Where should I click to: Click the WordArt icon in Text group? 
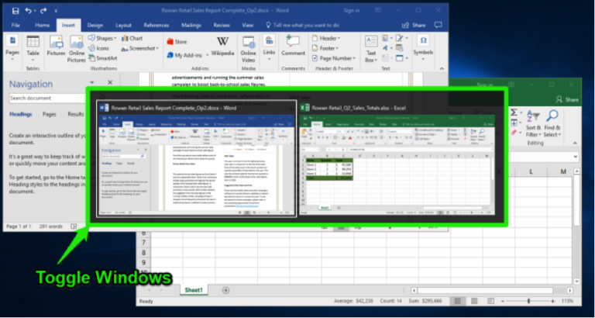(387, 48)
